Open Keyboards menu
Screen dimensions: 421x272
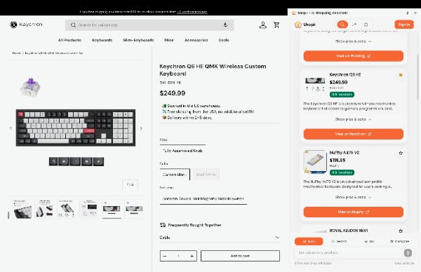pyautogui.click(x=102, y=40)
